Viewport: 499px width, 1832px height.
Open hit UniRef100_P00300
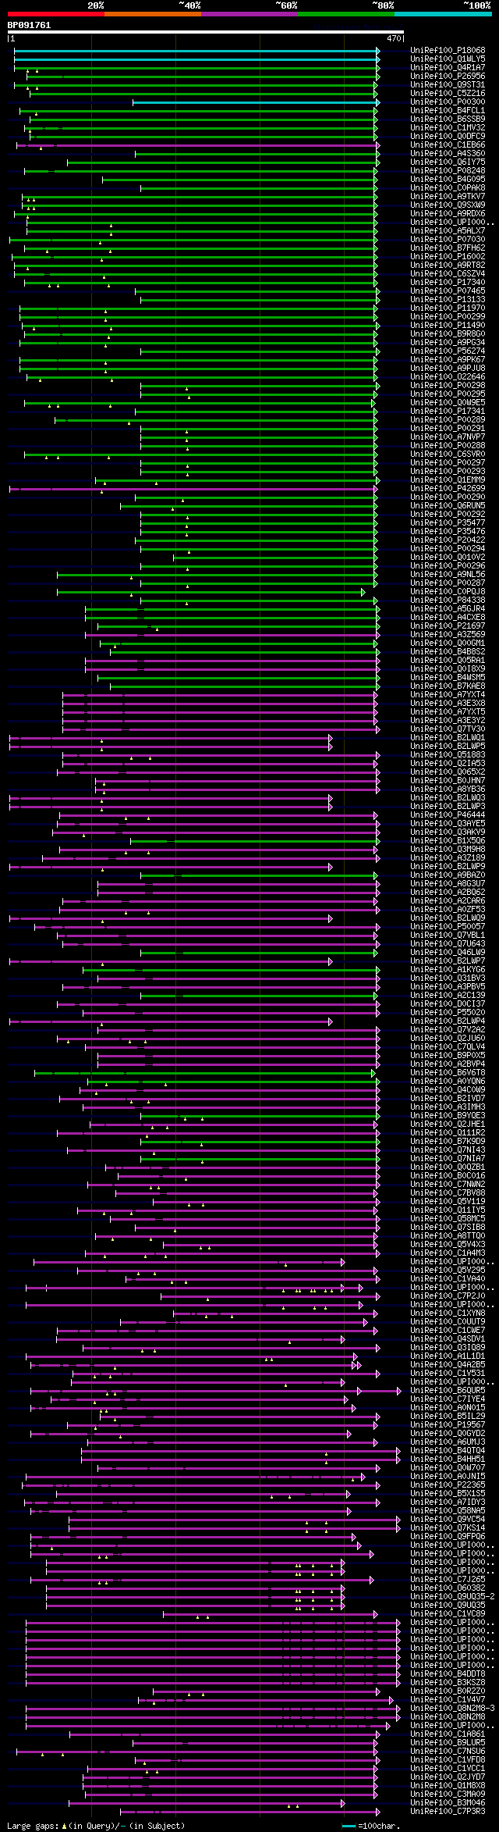click(448, 102)
